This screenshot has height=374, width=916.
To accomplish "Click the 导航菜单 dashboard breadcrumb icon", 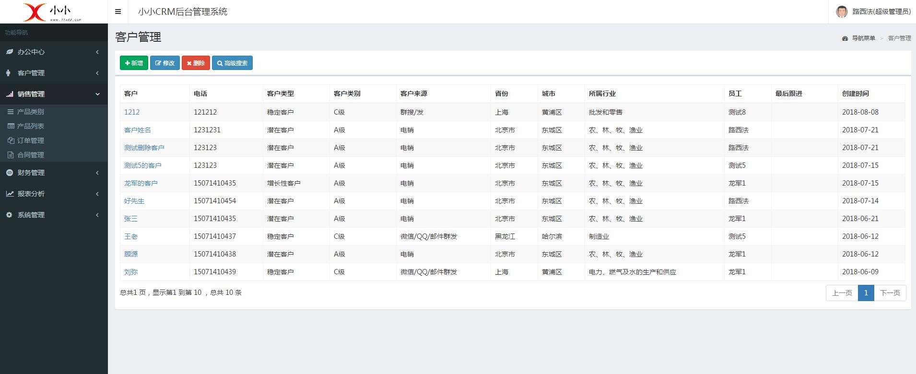I will click(x=845, y=38).
